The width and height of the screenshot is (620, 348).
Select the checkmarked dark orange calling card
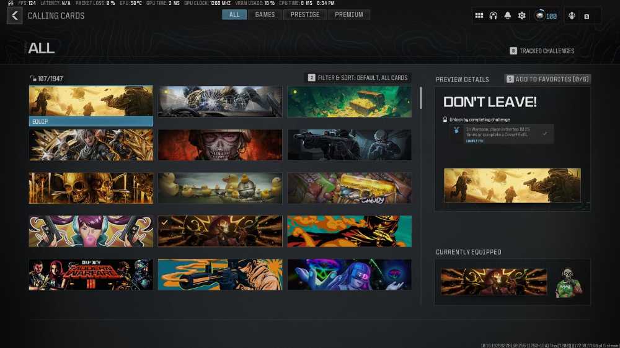click(220, 231)
